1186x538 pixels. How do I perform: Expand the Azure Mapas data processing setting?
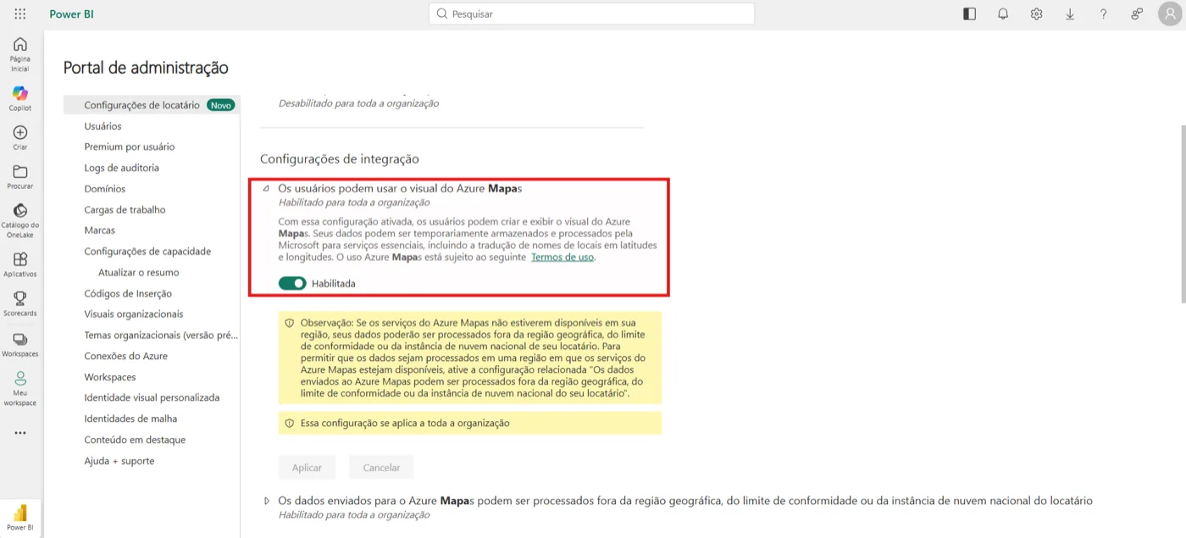pos(267,501)
